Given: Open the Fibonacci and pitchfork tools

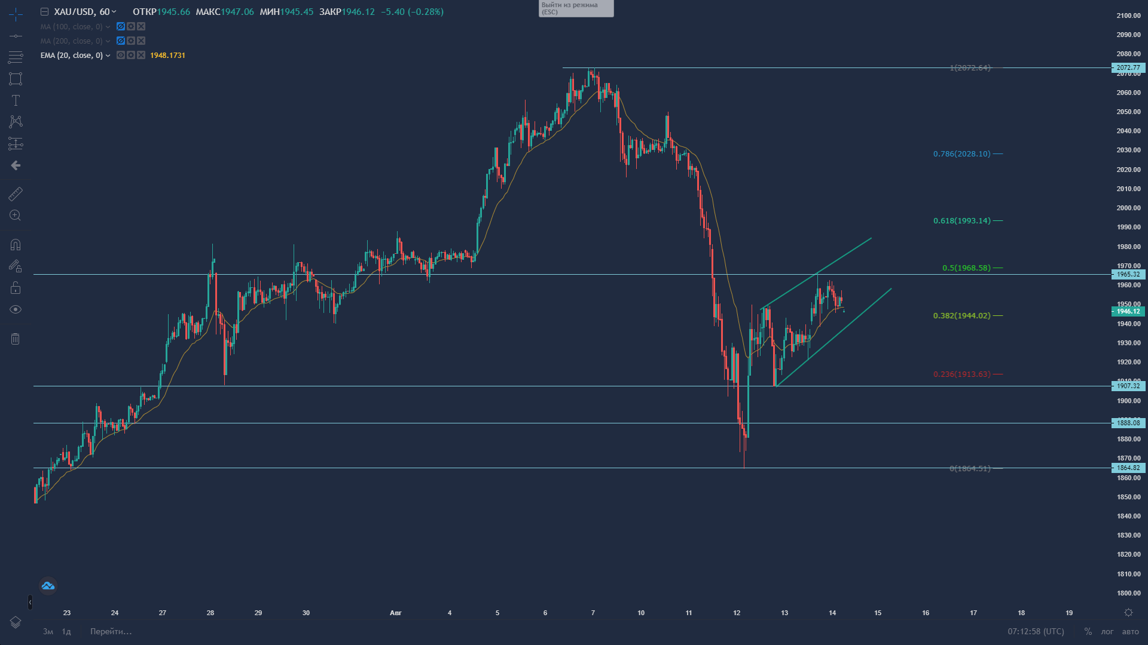Looking at the screenshot, I should 16,57.
